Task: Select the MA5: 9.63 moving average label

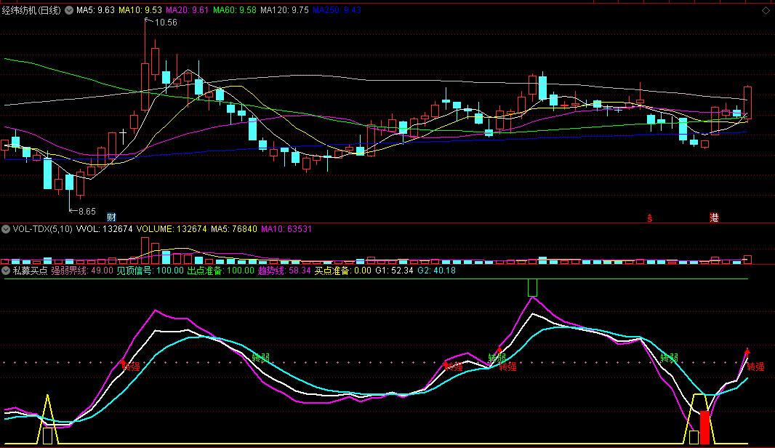Action: (95, 10)
